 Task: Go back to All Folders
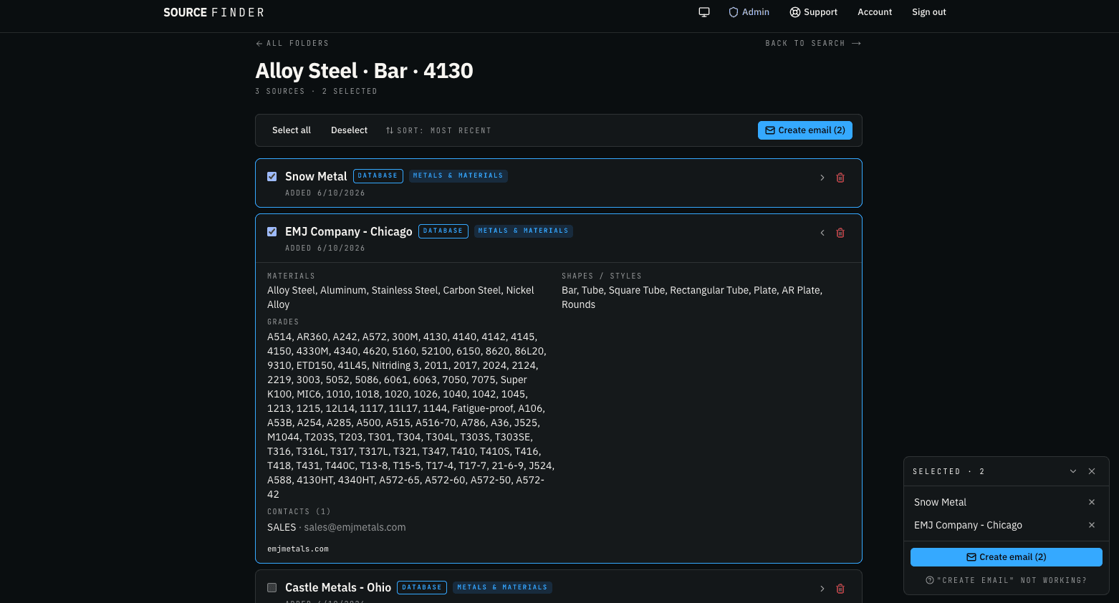[x=292, y=44]
